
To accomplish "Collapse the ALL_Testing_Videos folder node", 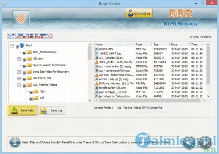I will pyautogui.click(x=19, y=85).
